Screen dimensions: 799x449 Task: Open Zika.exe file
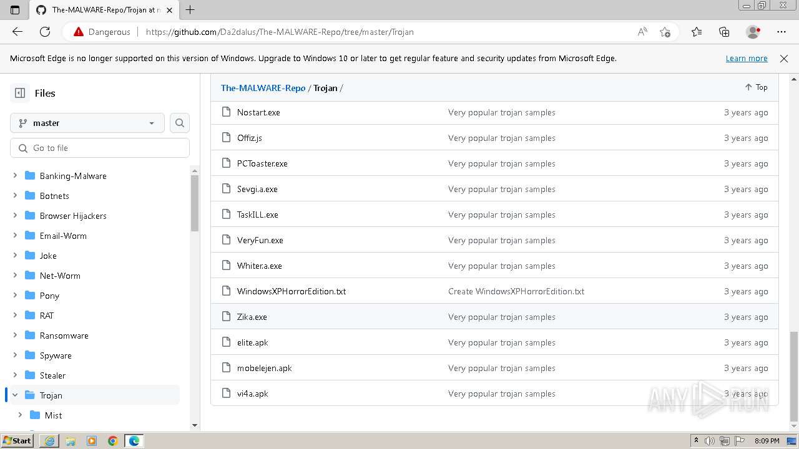(252, 317)
